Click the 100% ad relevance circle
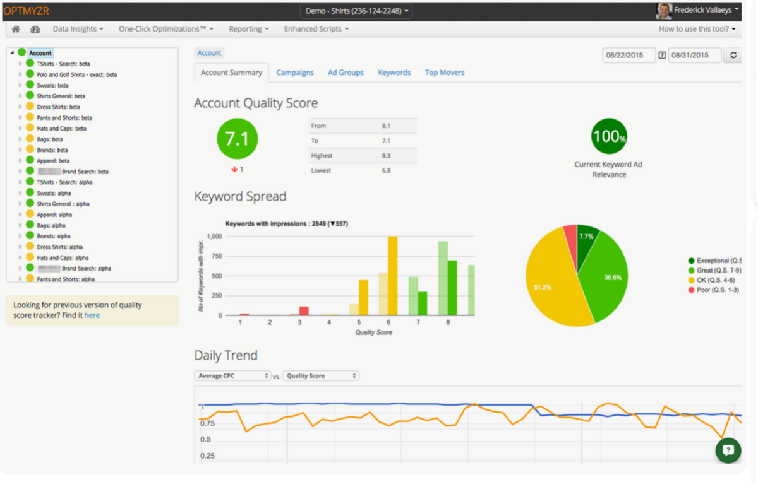Screen dimensions: 758x482 click(x=609, y=136)
